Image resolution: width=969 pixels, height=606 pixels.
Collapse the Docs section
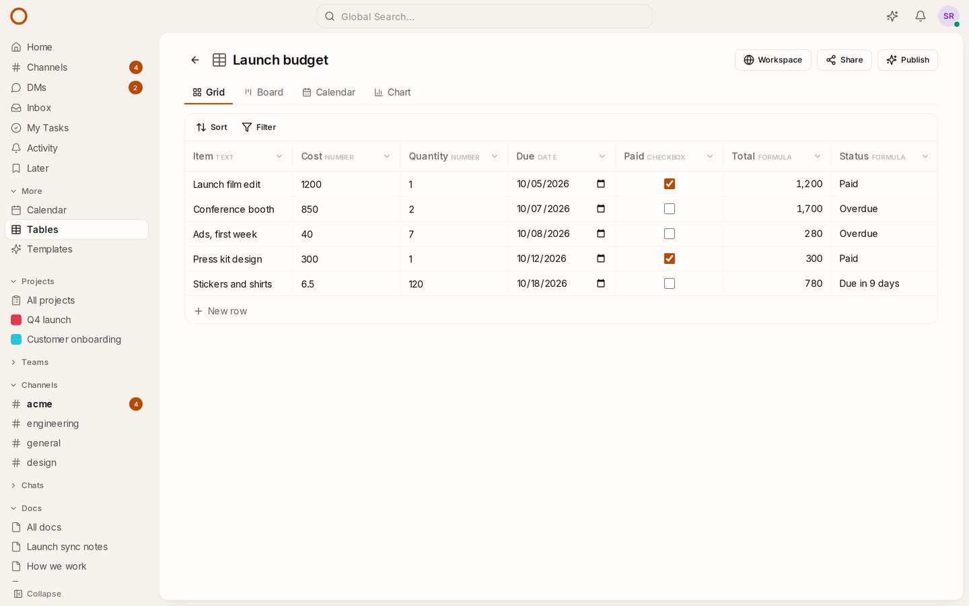[26, 508]
